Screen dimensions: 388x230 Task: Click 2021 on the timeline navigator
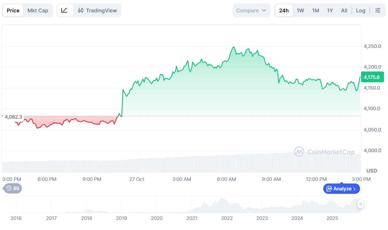[192, 218]
